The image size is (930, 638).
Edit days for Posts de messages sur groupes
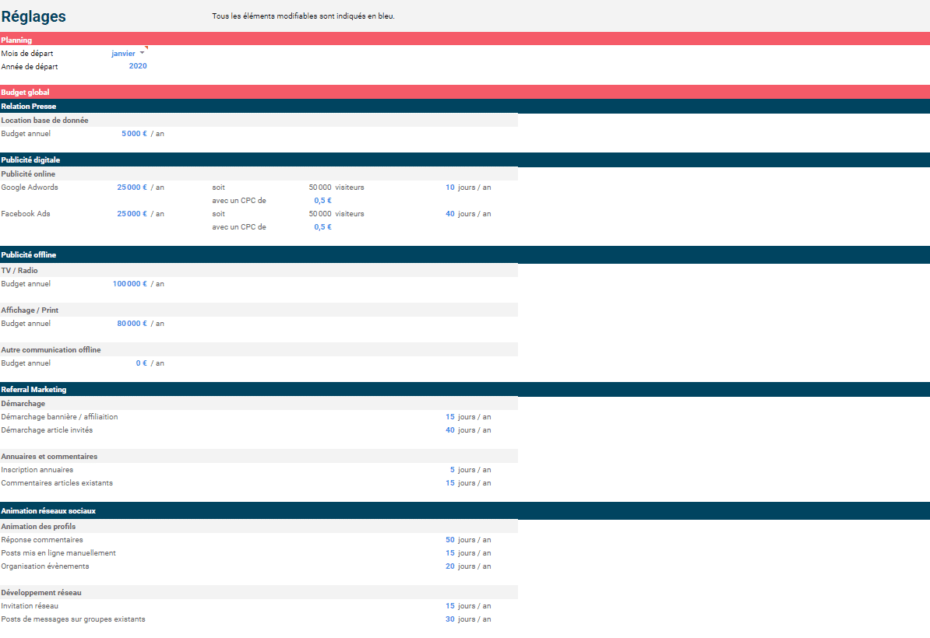[x=449, y=619]
